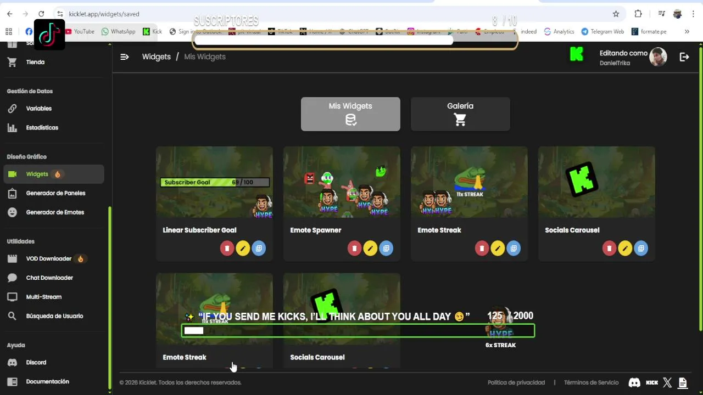Open the formate.pe bookmark
This screenshot has height=395, width=703.
click(x=649, y=31)
